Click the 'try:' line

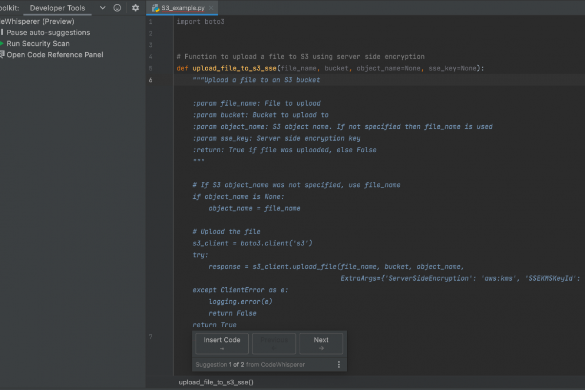200,255
